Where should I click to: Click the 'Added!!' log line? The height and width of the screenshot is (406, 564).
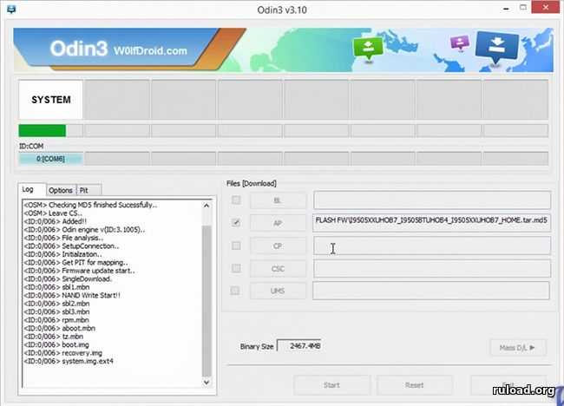click(x=55, y=221)
